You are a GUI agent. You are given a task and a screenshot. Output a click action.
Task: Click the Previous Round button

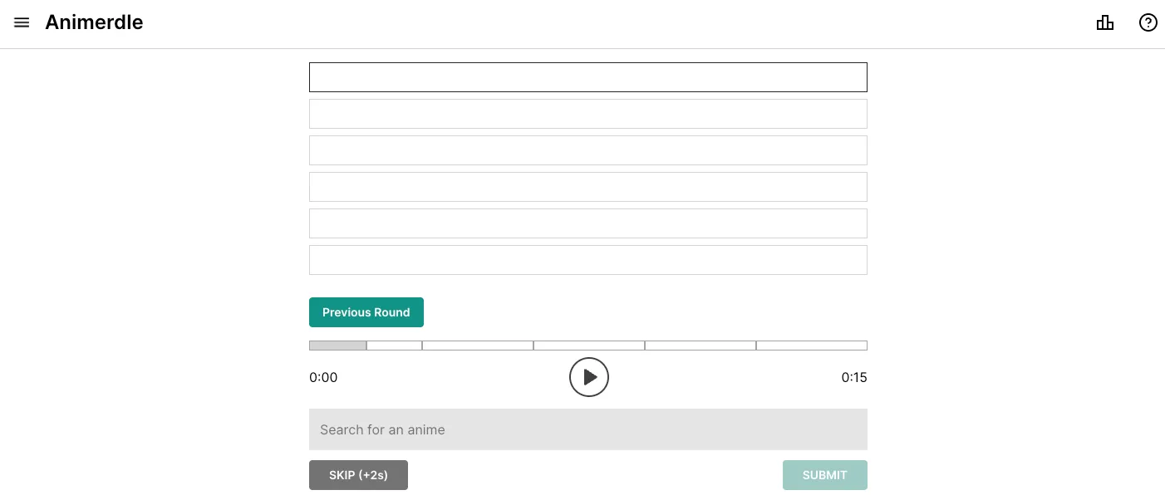[366, 312]
